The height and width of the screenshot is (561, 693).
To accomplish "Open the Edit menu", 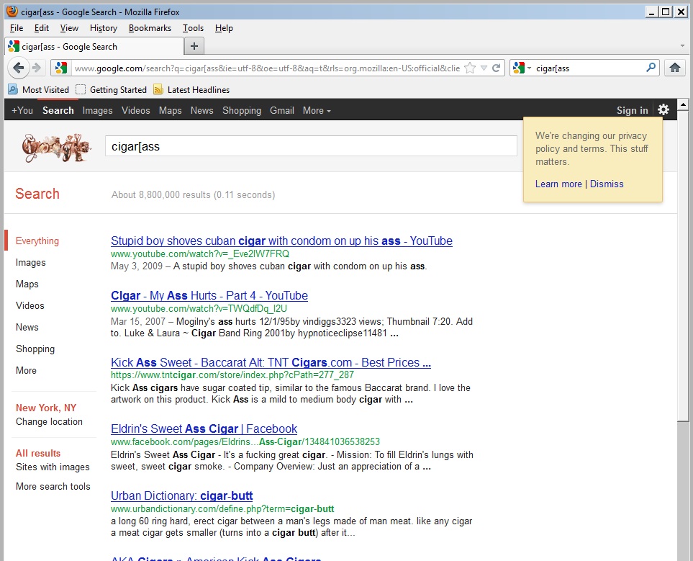I will tap(42, 28).
